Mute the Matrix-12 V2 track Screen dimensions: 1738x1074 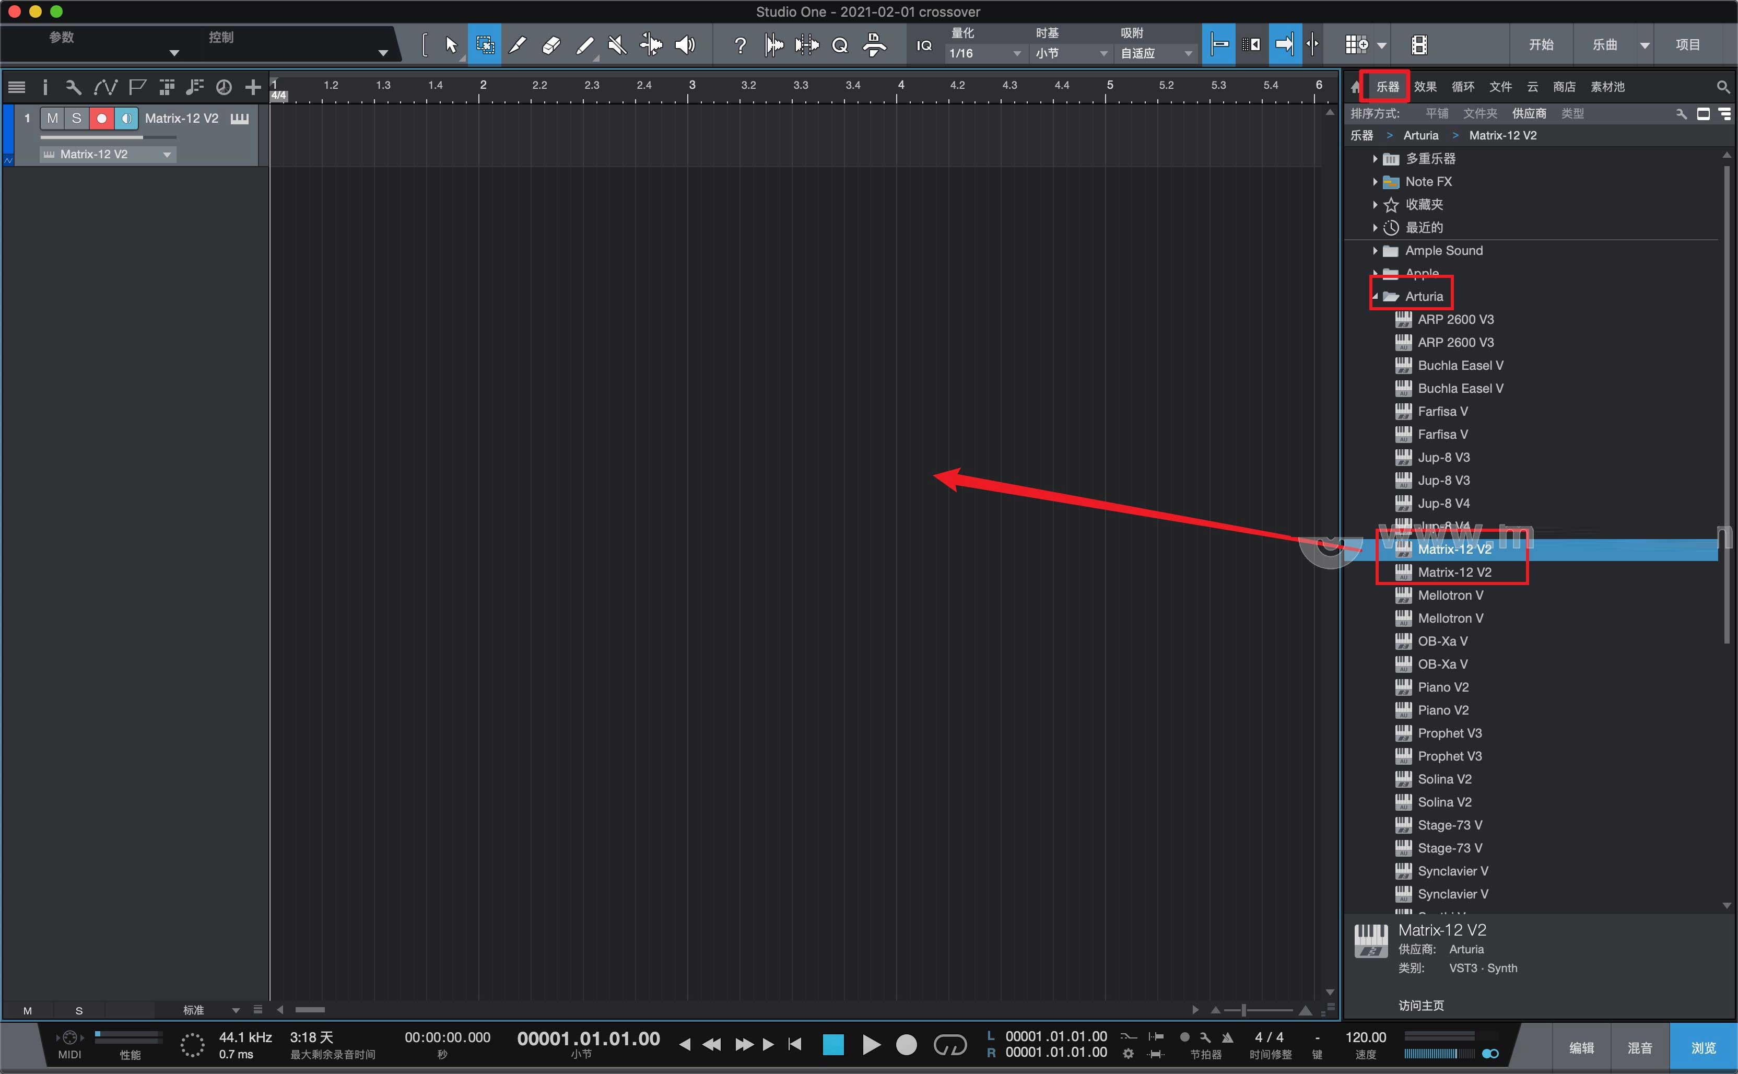(53, 118)
